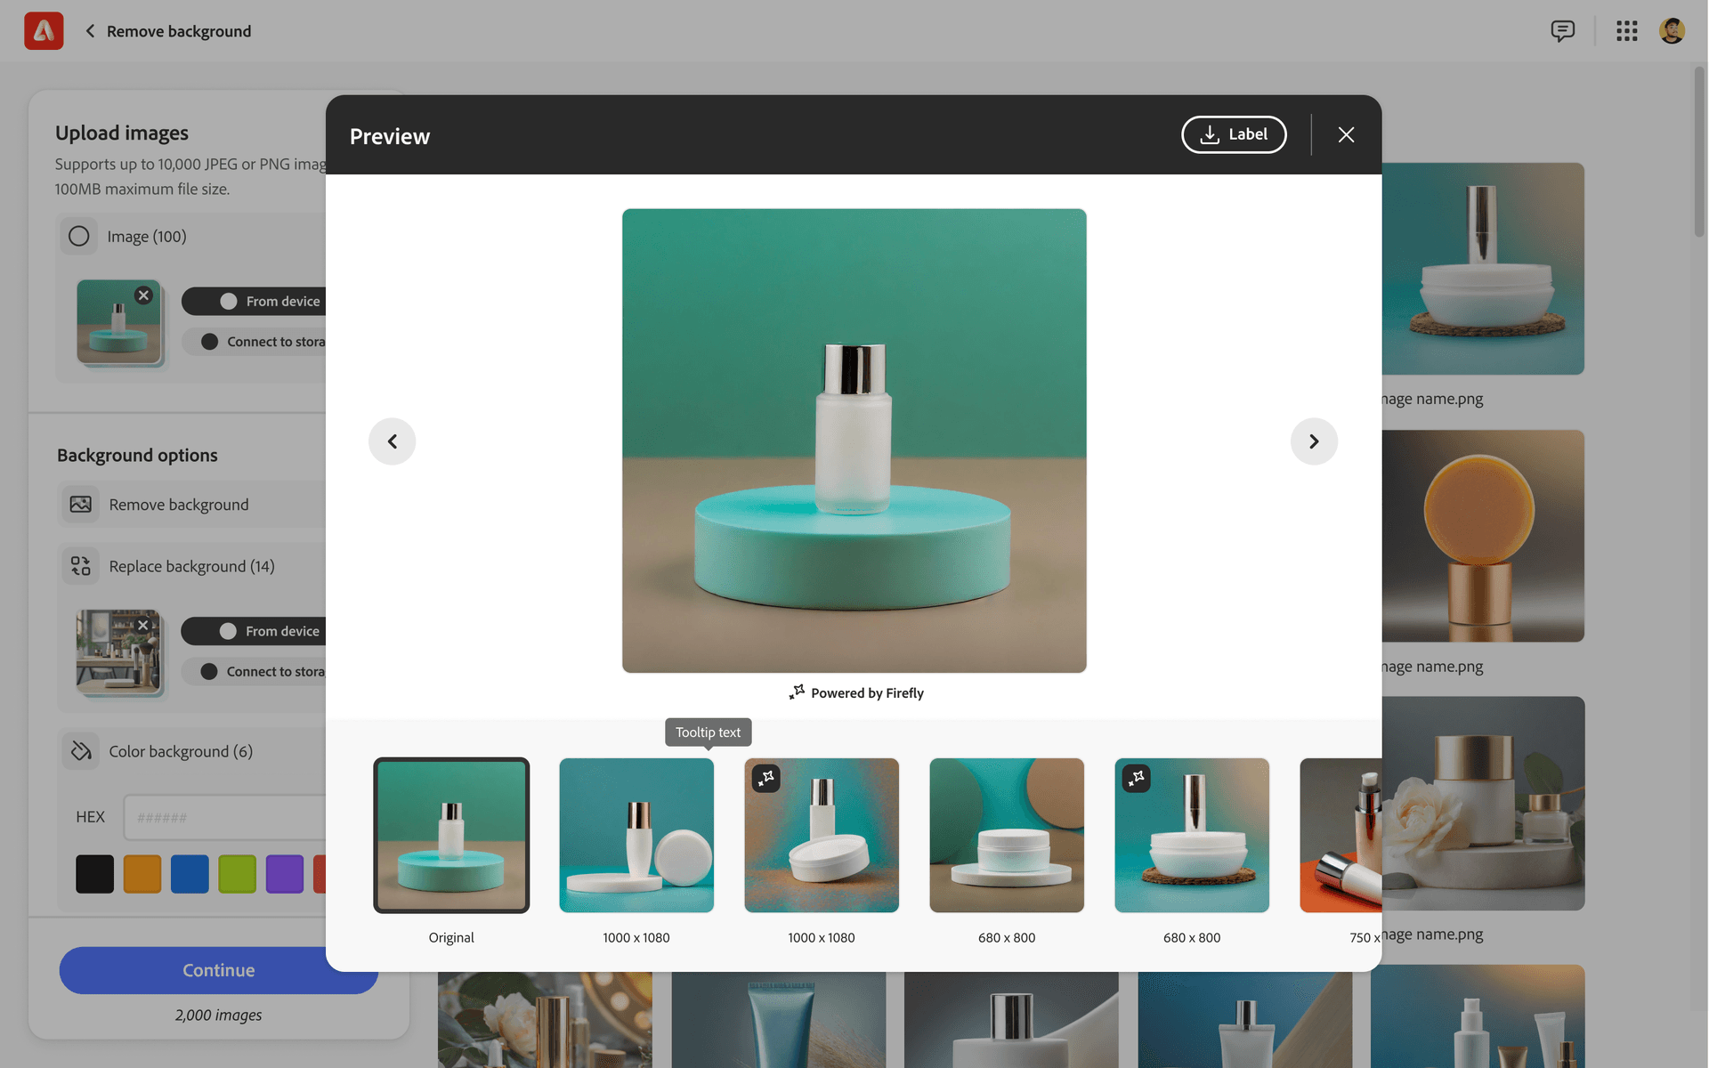Show the next preview image
This screenshot has width=1709, height=1068.
pyautogui.click(x=1314, y=441)
